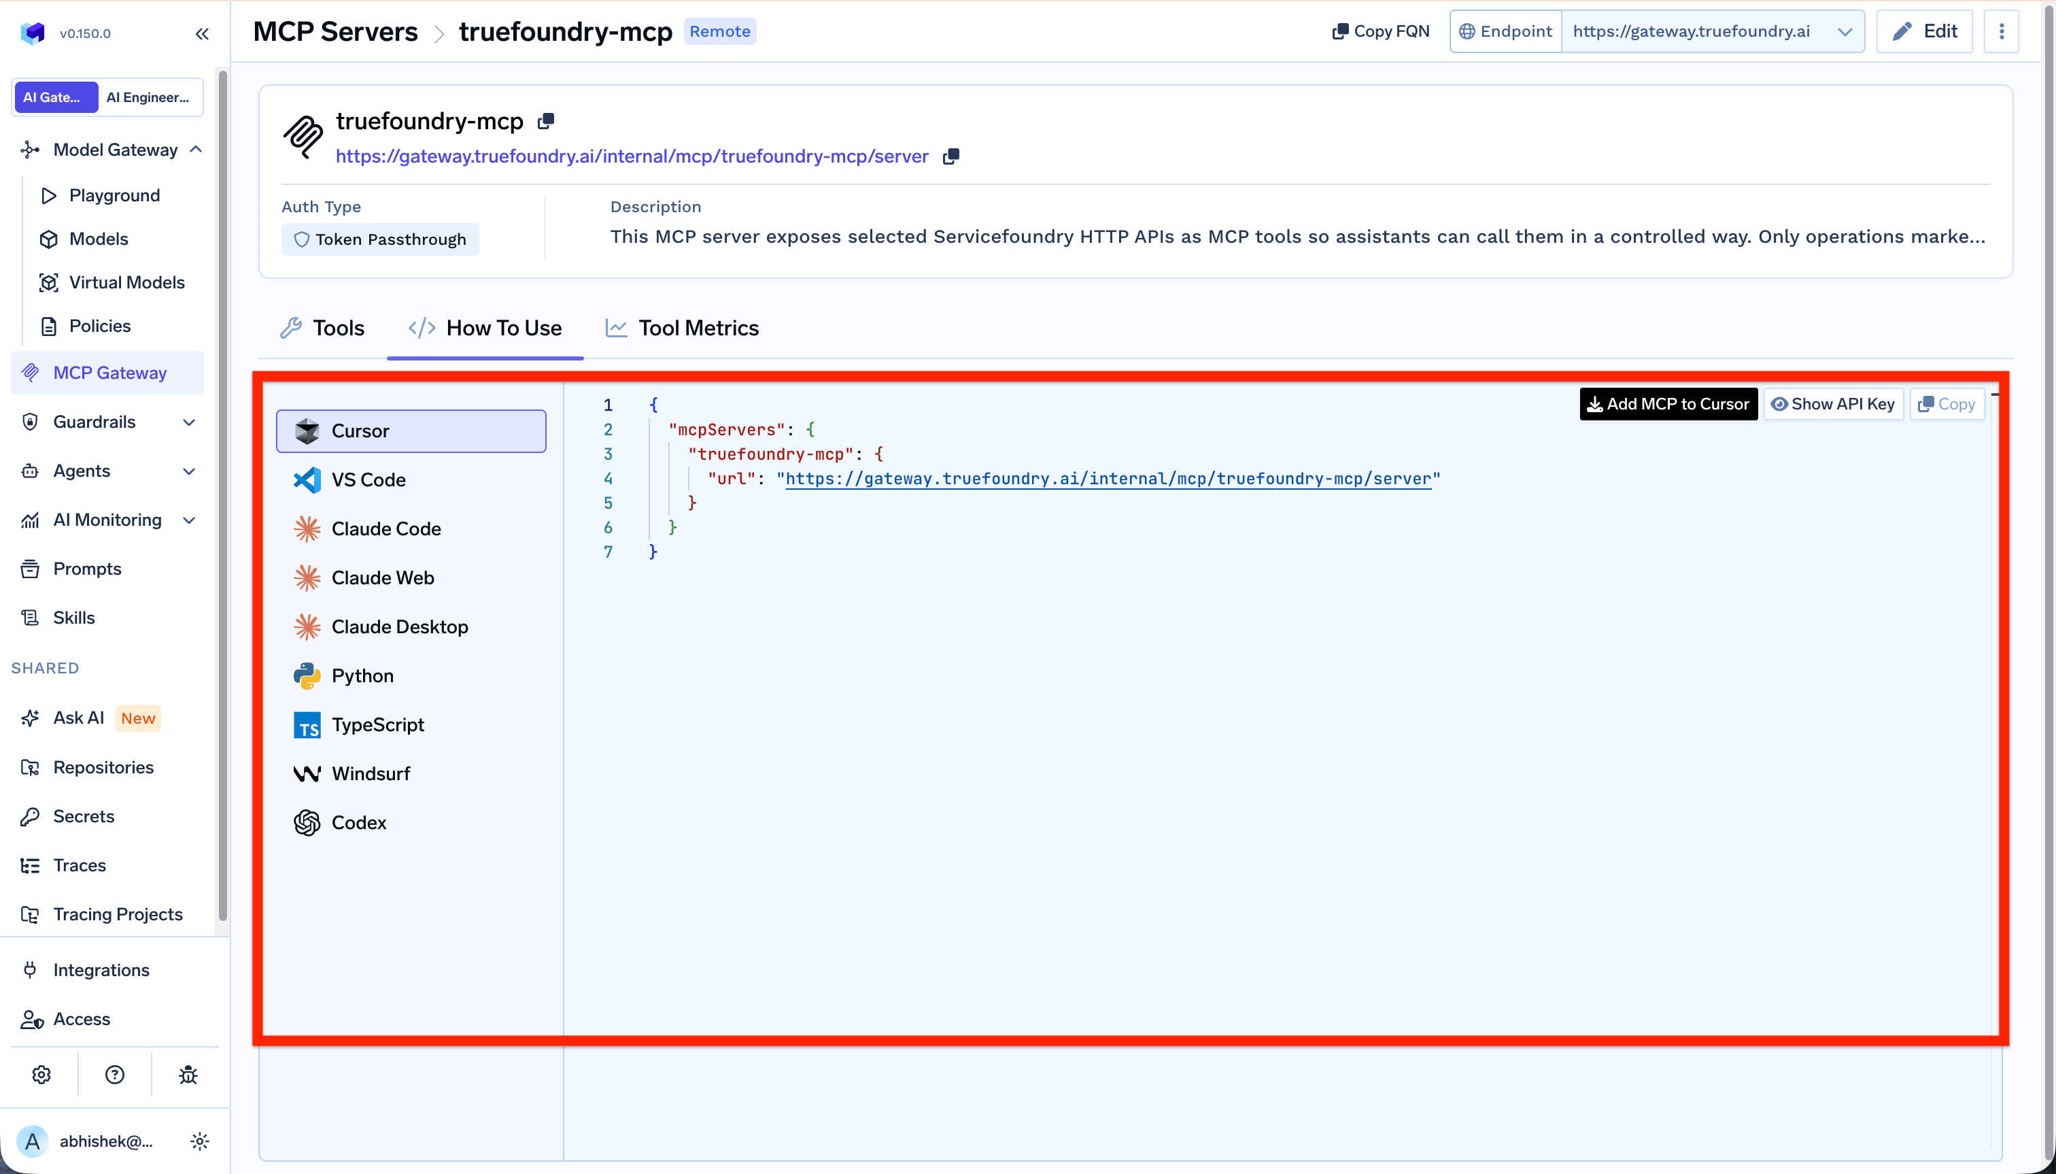Toggle light theme sun icon
This screenshot has height=1174, width=2056.
click(199, 1141)
